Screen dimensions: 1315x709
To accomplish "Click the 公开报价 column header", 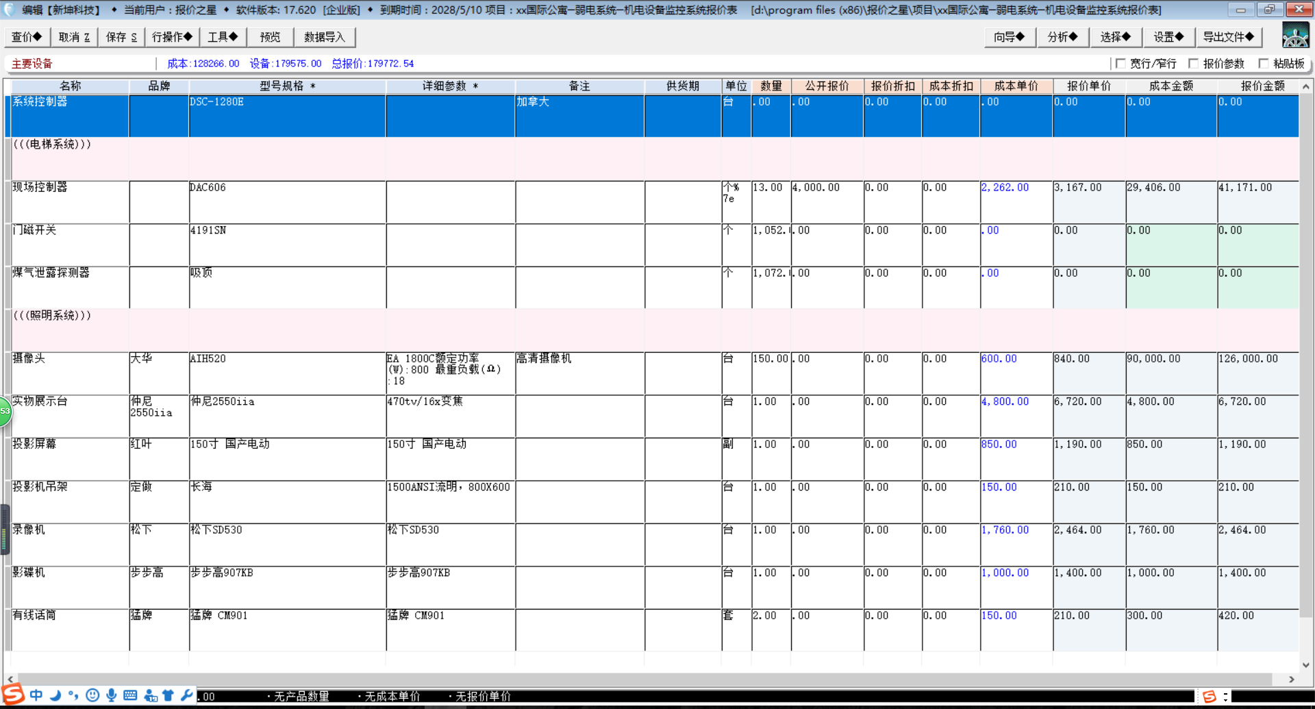I will (x=827, y=86).
